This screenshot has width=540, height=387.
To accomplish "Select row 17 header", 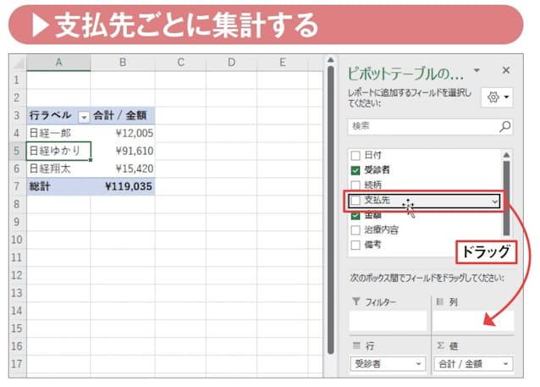I will [17, 364].
